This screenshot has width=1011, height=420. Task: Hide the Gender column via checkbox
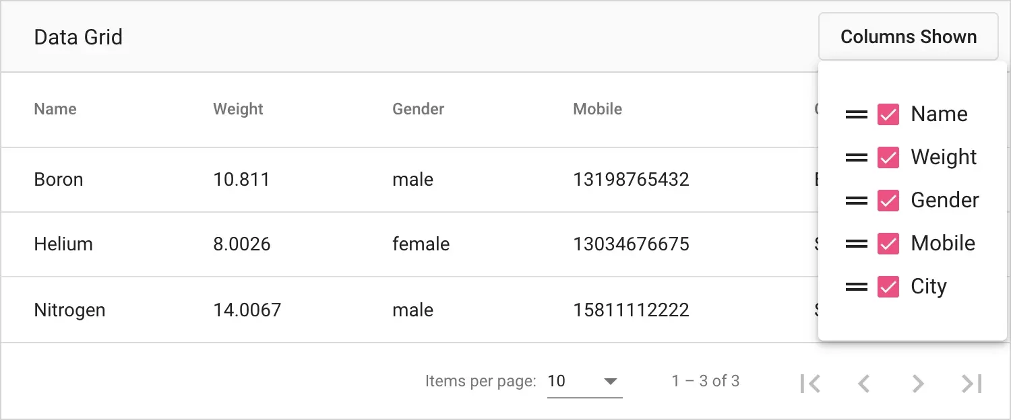(x=888, y=201)
